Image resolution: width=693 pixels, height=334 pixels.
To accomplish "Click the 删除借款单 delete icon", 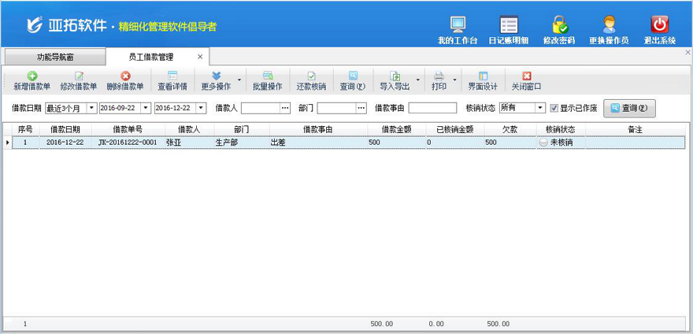I will click(x=124, y=76).
